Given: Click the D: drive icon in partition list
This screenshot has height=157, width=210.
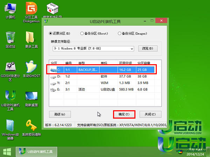Looking at the screenshot, I should [53, 77].
